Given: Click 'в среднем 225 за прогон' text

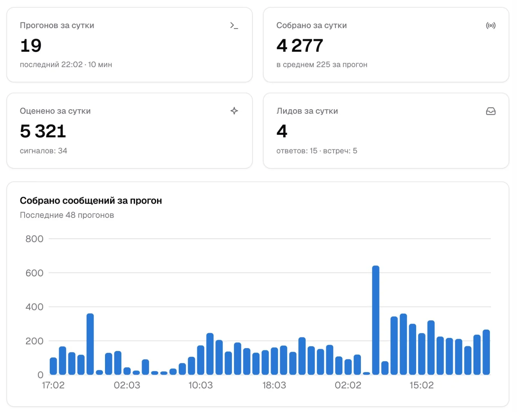Looking at the screenshot, I should click(x=322, y=65).
